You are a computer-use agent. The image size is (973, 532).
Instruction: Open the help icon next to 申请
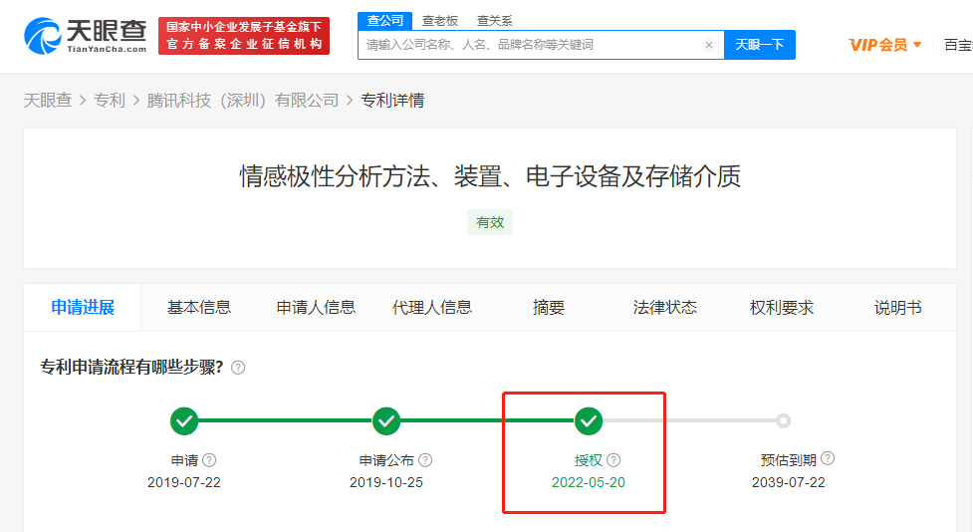(210, 460)
